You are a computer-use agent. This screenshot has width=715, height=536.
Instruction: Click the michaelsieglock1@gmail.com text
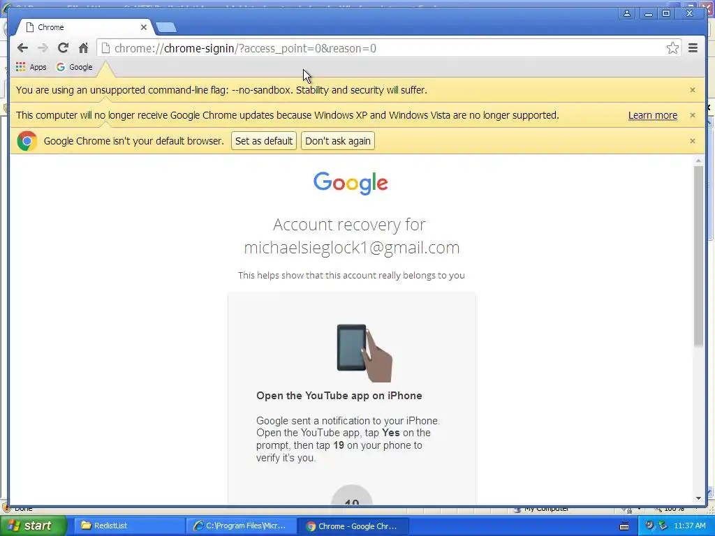(x=352, y=248)
